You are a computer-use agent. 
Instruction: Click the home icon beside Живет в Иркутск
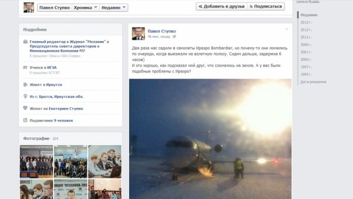tap(25, 85)
